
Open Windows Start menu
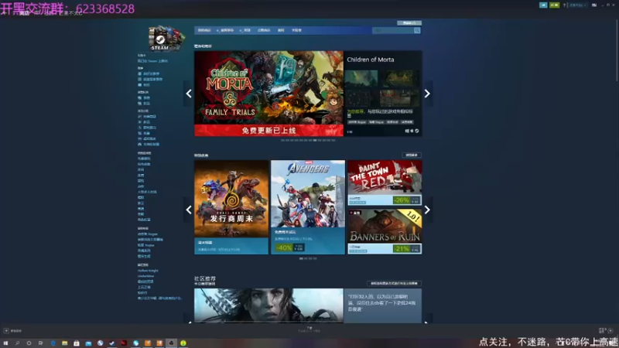tap(5, 343)
